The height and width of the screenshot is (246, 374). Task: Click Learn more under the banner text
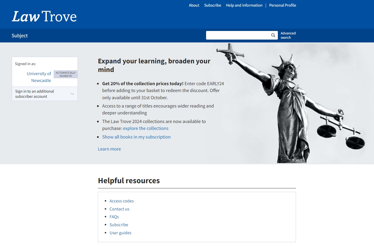point(109,149)
